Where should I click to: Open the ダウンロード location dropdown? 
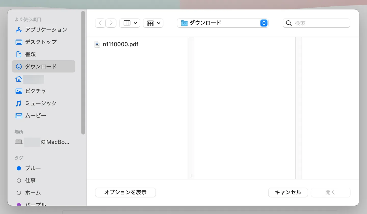click(222, 23)
